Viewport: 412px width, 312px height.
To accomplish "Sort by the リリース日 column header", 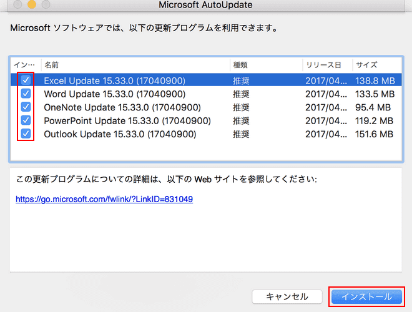I will (323, 65).
